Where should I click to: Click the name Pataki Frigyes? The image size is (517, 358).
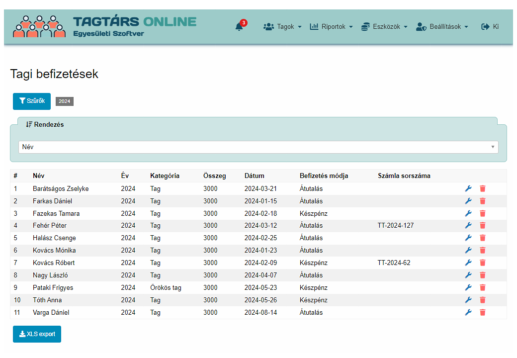coord(53,287)
